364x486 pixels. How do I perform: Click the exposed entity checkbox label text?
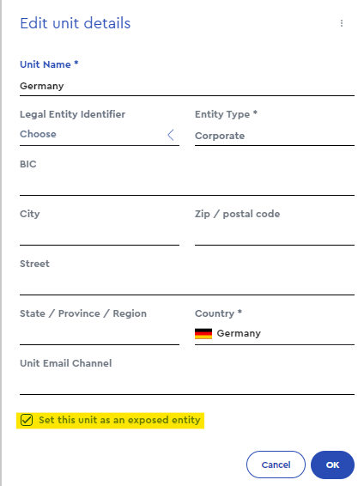click(x=119, y=420)
